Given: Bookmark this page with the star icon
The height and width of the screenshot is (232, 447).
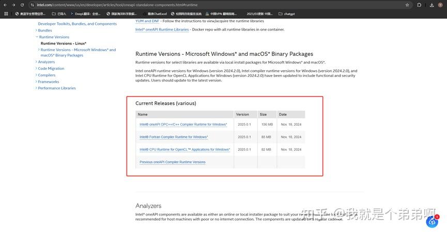Looking at the screenshot, I should coord(407,5).
